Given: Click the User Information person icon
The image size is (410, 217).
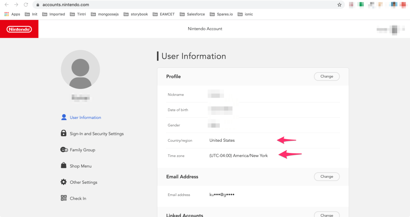Looking at the screenshot, I should click(x=64, y=117).
